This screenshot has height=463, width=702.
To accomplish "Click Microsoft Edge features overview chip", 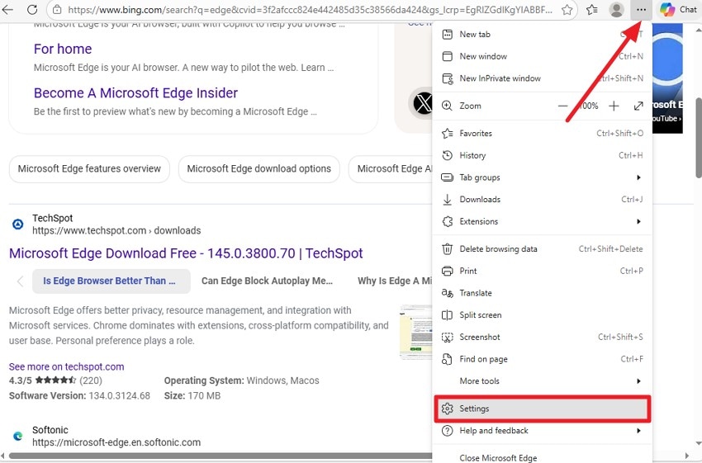I will click(89, 169).
